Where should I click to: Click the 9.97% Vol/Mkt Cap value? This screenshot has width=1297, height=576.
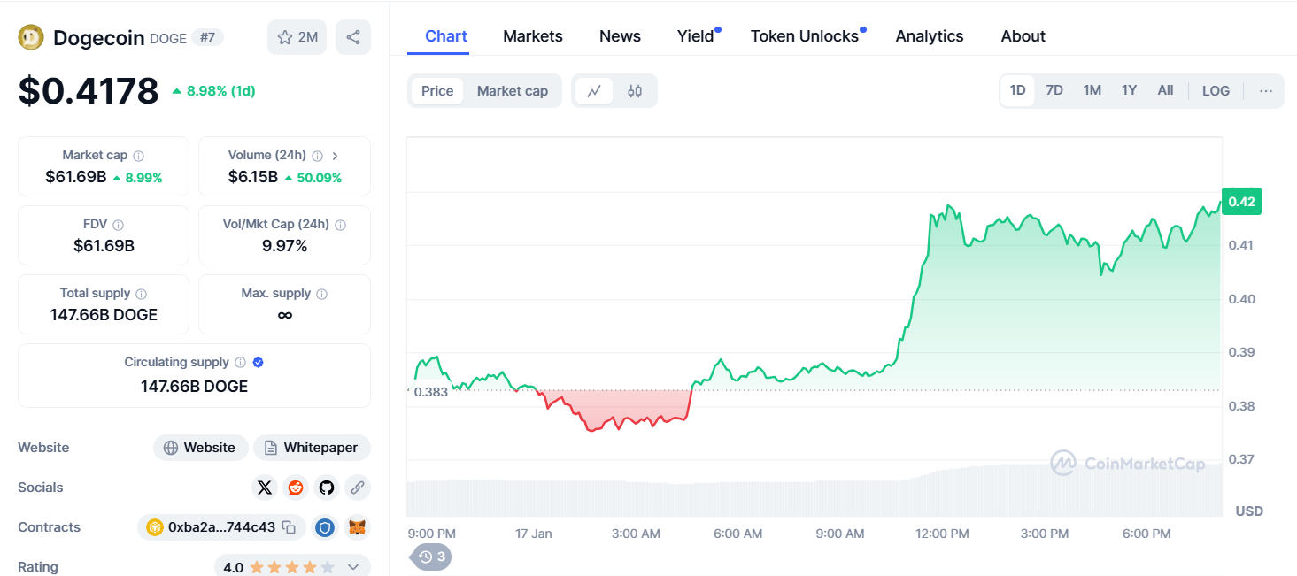pos(284,246)
